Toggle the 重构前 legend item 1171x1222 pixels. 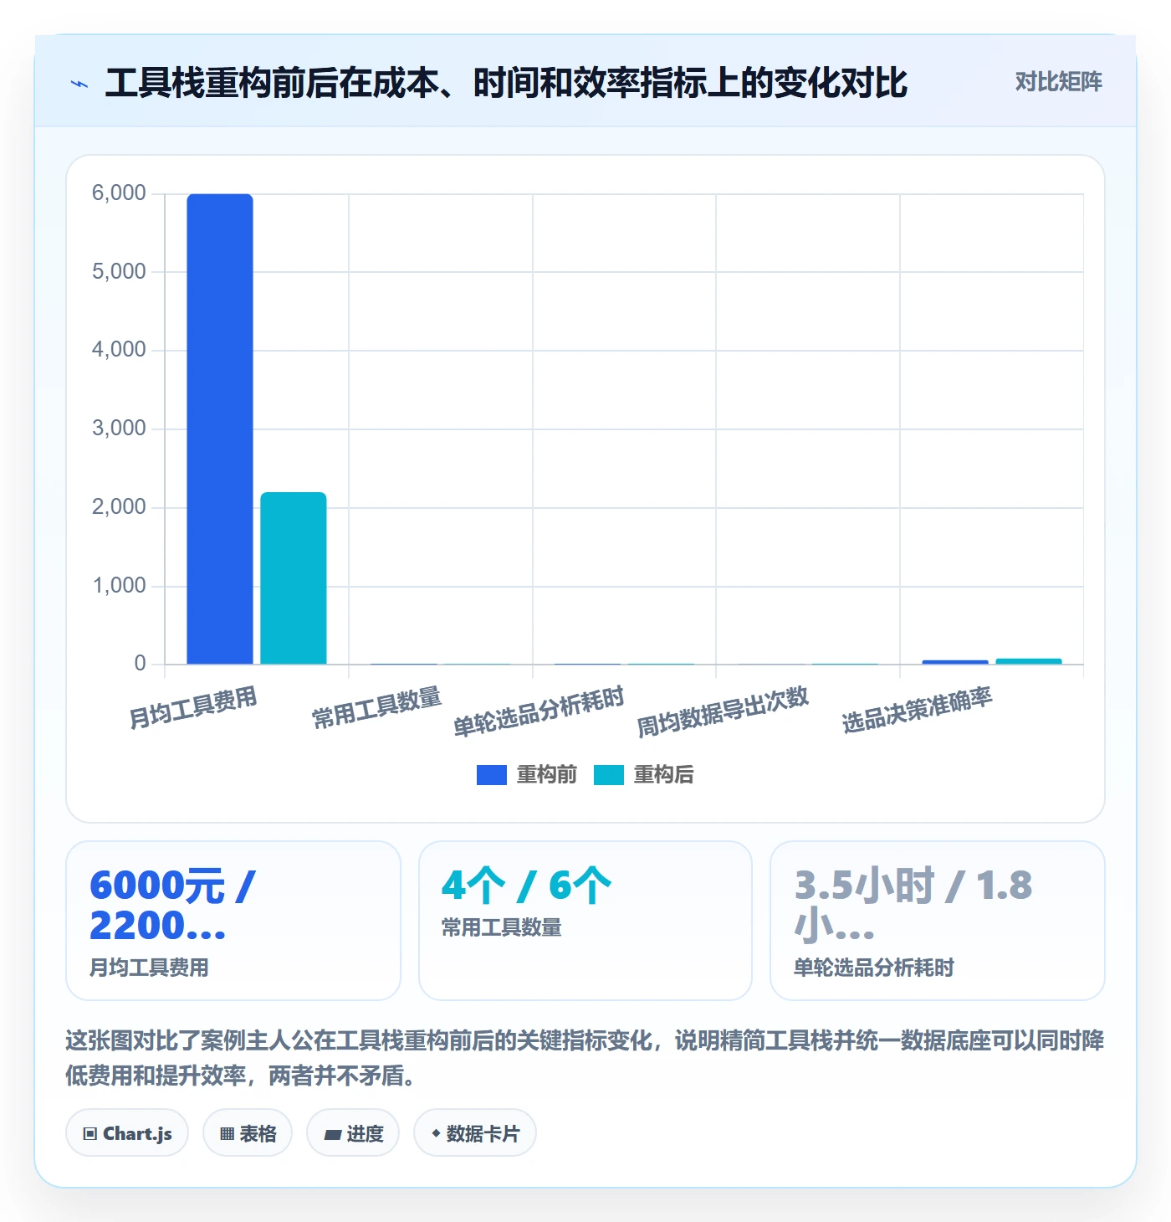point(527,775)
